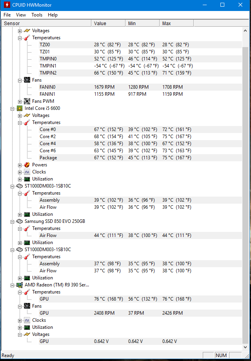The width and height of the screenshot is (251, 361).
Task: Click the Ready status text
Action: (x=8, y=356)
